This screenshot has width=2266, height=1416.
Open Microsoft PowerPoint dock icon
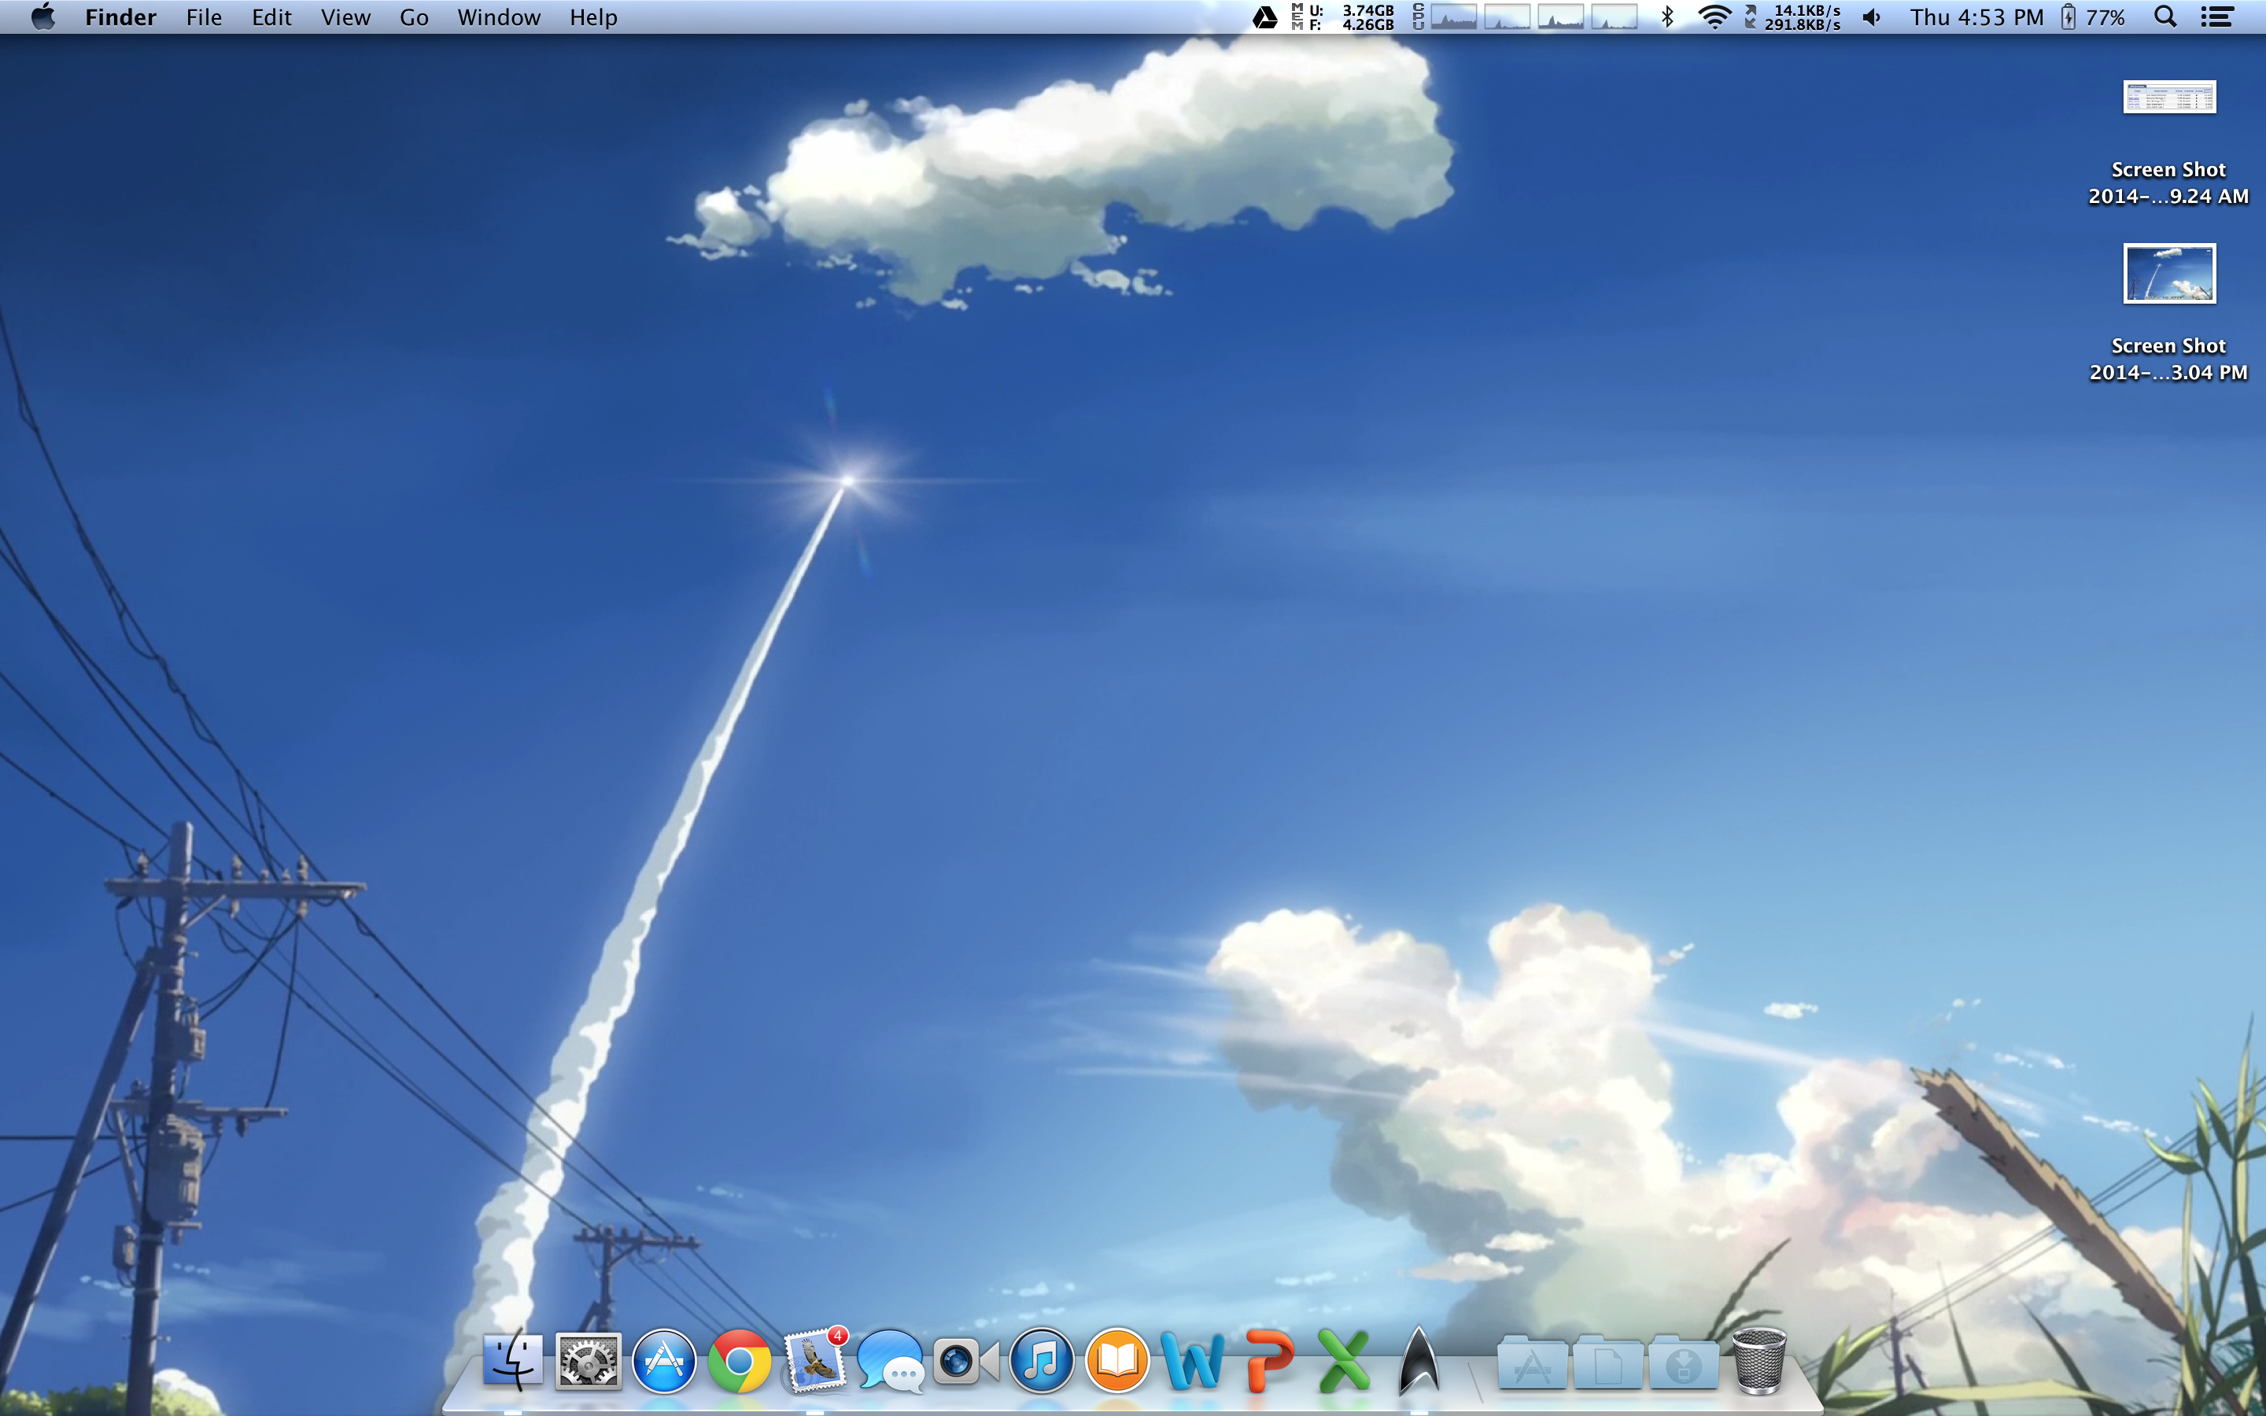click(1269, 1361)
